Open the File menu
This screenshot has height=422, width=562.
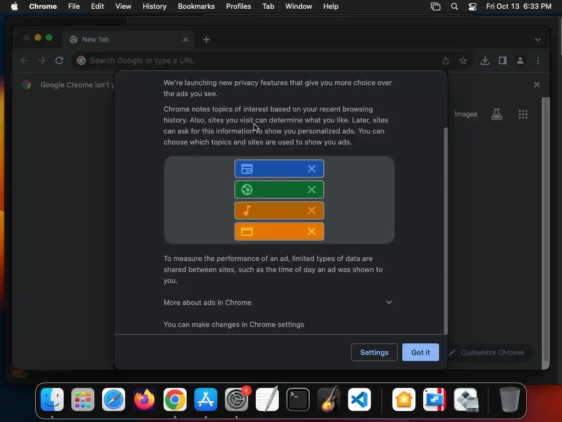[x=74, y=7]
